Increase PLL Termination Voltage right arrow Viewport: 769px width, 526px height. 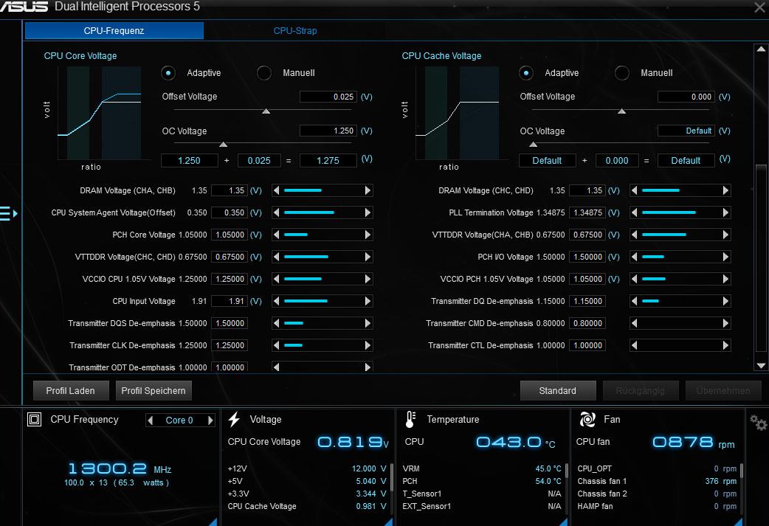point(726,212)
